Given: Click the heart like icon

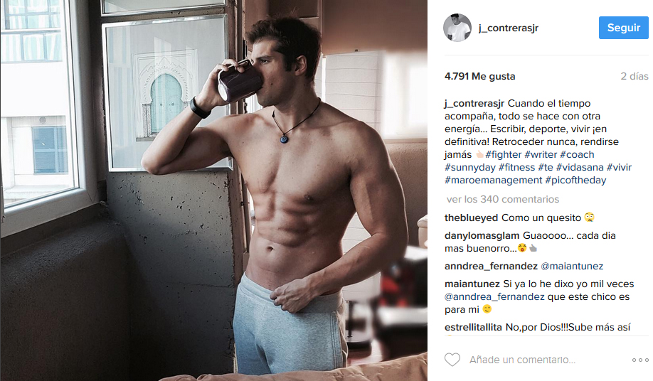Looking at the screenshot, I should click(x=452, y=360).
